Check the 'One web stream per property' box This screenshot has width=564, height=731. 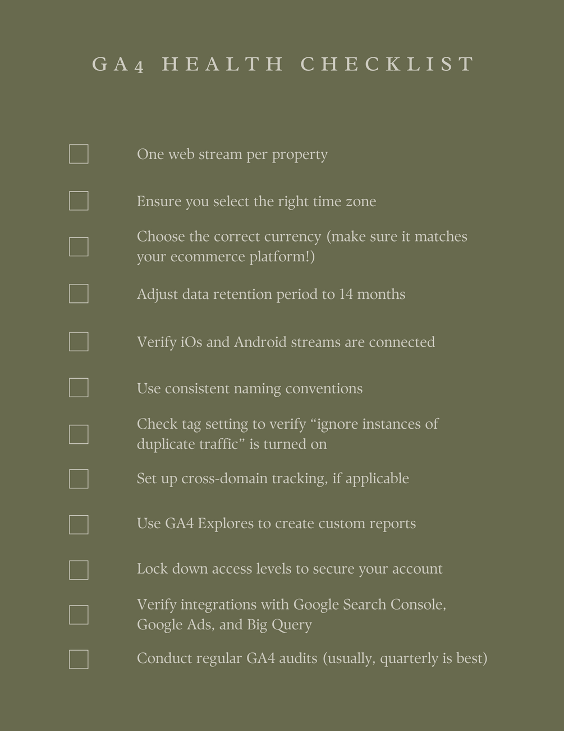coord(79,154)
